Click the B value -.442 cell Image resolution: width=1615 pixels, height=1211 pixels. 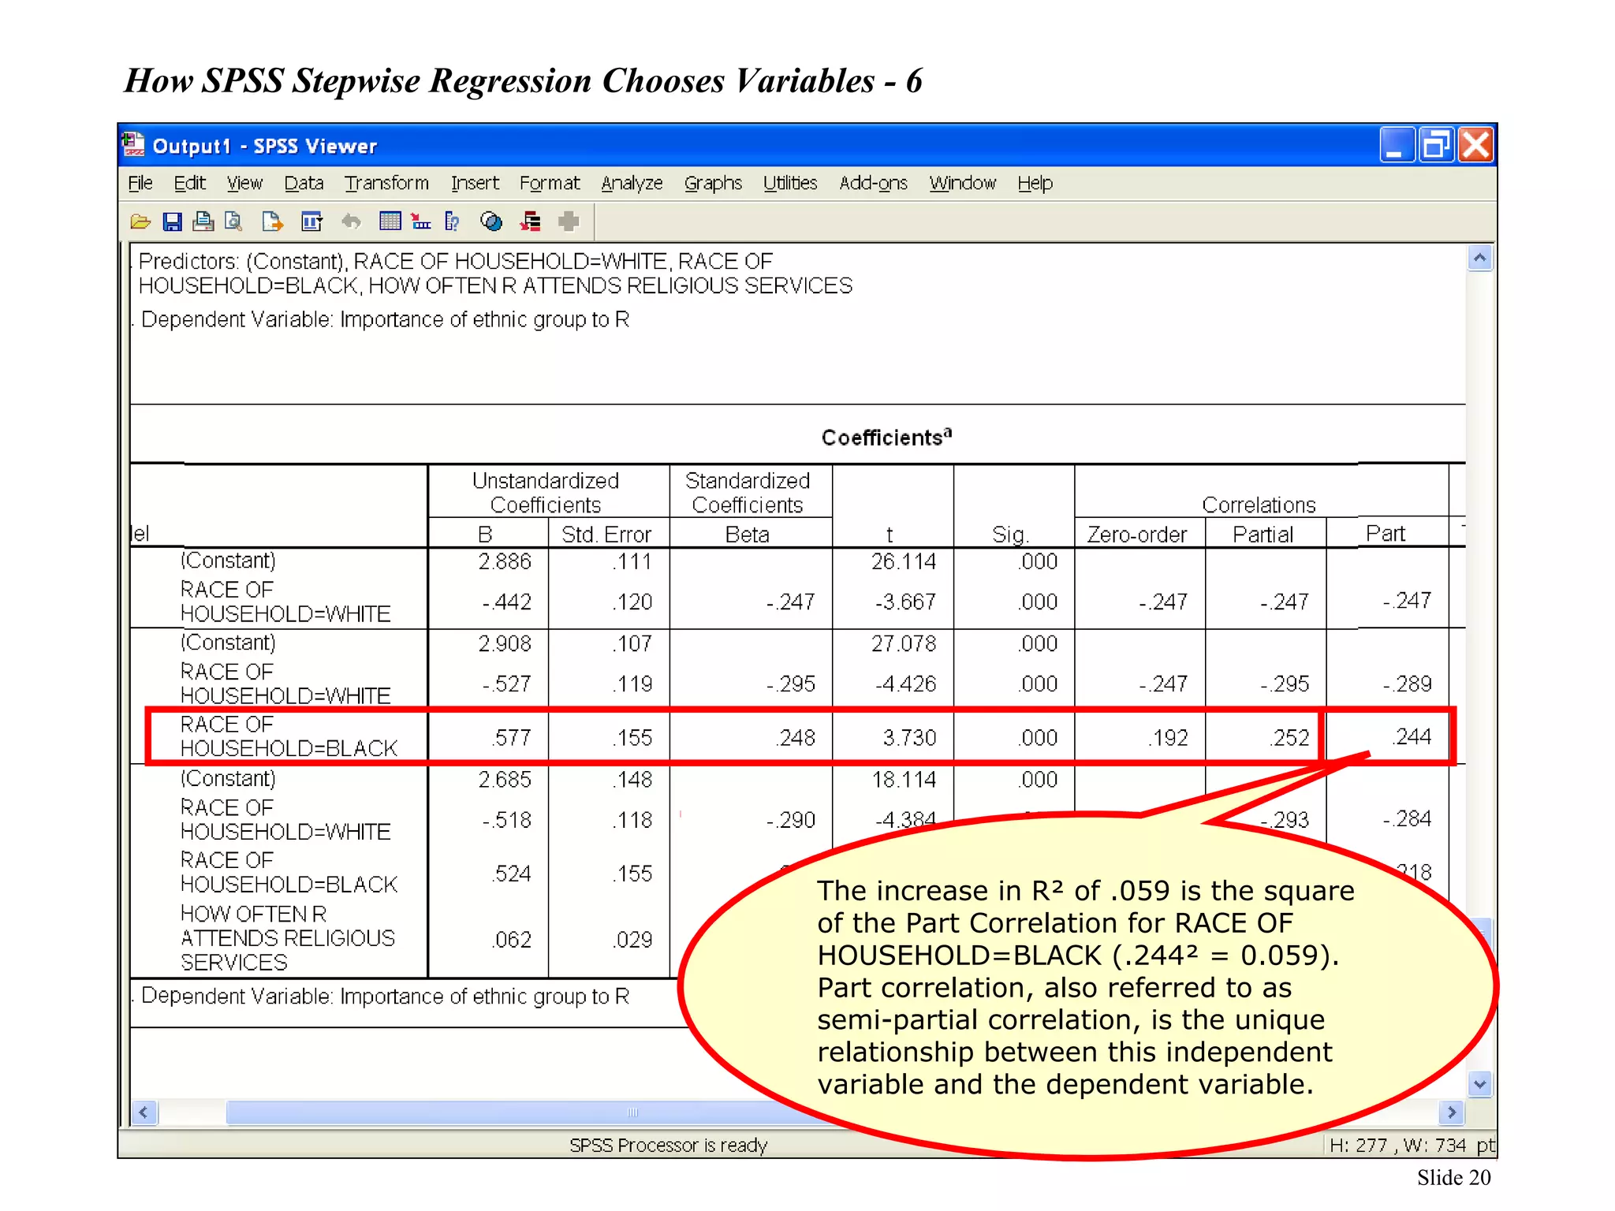pyautogui.click(x=506, y=602)
